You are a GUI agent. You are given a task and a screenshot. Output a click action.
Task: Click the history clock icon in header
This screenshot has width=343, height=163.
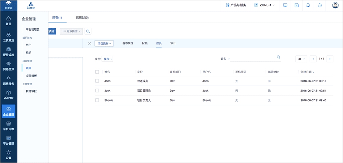pos(320,5)
